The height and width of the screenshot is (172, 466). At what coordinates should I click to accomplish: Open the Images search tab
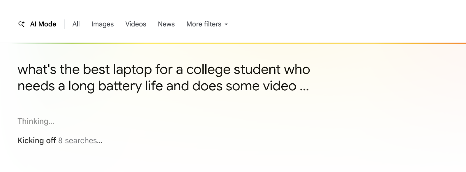click(x=103, y=24)
